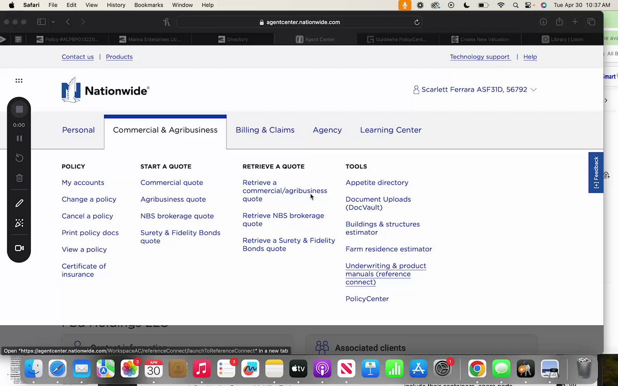
Task: Switch to Guidewire PolicyCenter tab
Action: [397, 40]
